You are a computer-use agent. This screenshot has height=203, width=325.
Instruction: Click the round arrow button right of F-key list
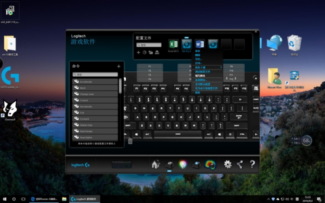click(x=255, y=78)
